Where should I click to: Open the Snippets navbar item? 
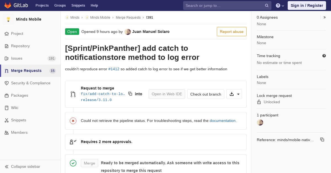pyautogui.click(x=78, y=5)
